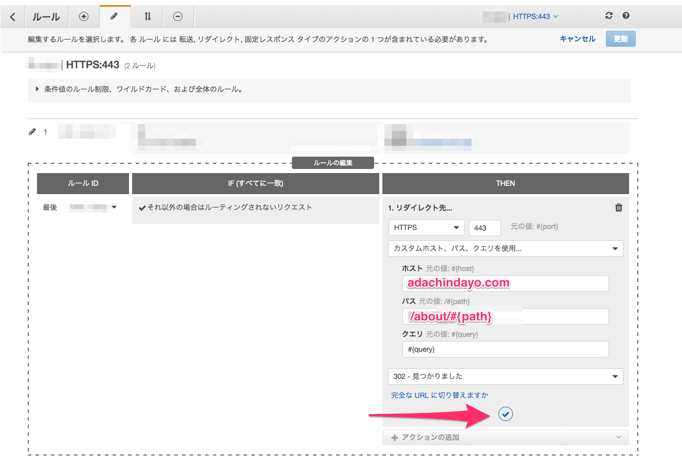The height and width of the screenshot is (474, 682).
Task: Click the back arrow icon
Action: (12, 17)
